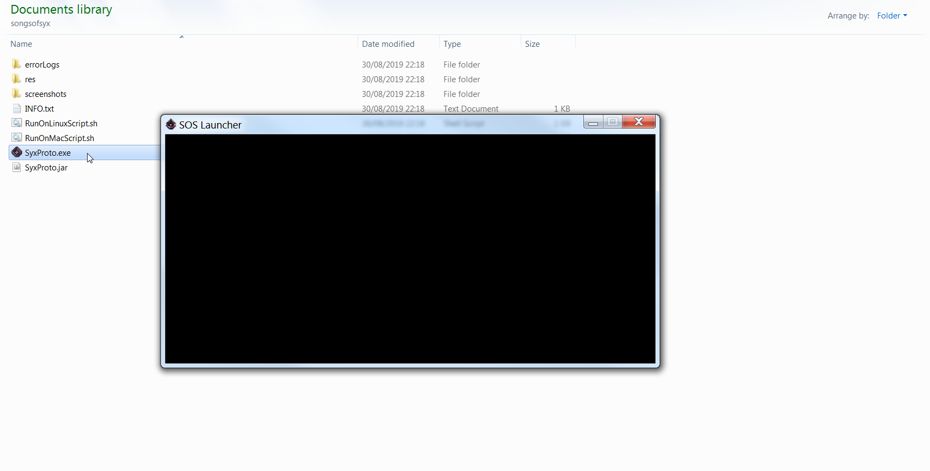The image size is (930, 471).
Task: Sort files by Type column header
Action: [452, 44]
